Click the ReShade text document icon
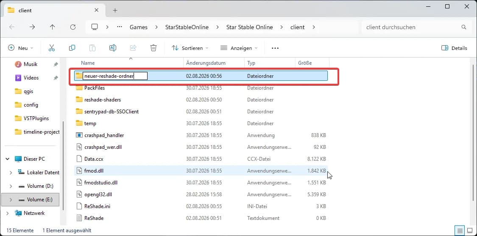This screenshot has height=236, width=477. (79, 218)
